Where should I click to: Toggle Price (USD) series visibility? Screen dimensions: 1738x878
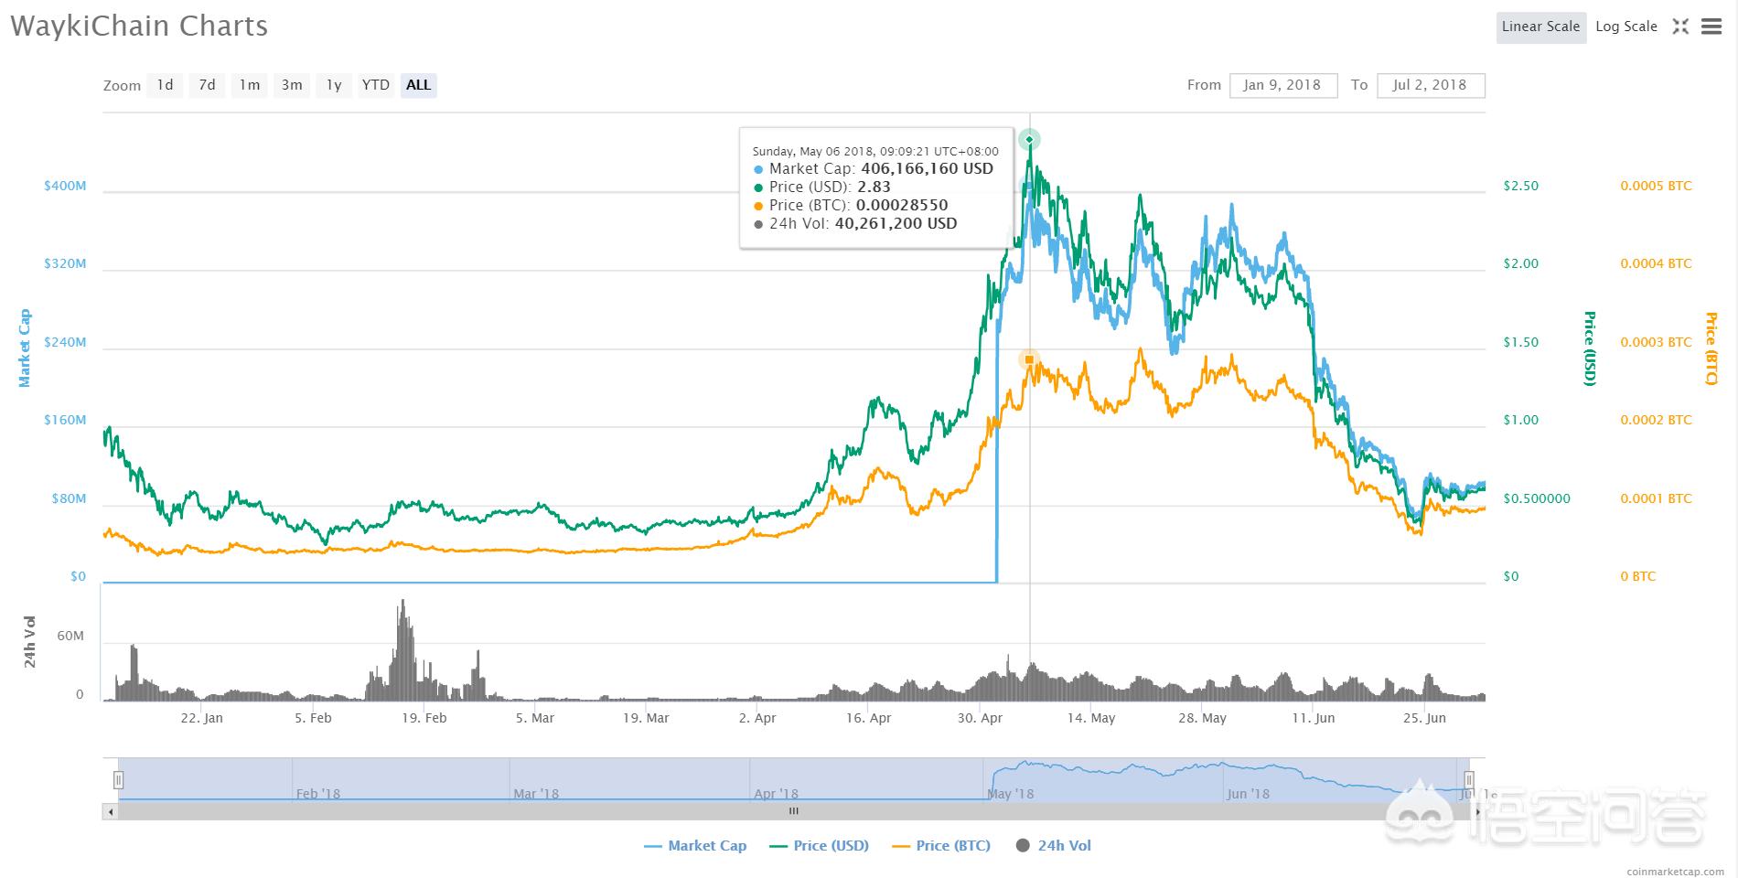[820, 846]
